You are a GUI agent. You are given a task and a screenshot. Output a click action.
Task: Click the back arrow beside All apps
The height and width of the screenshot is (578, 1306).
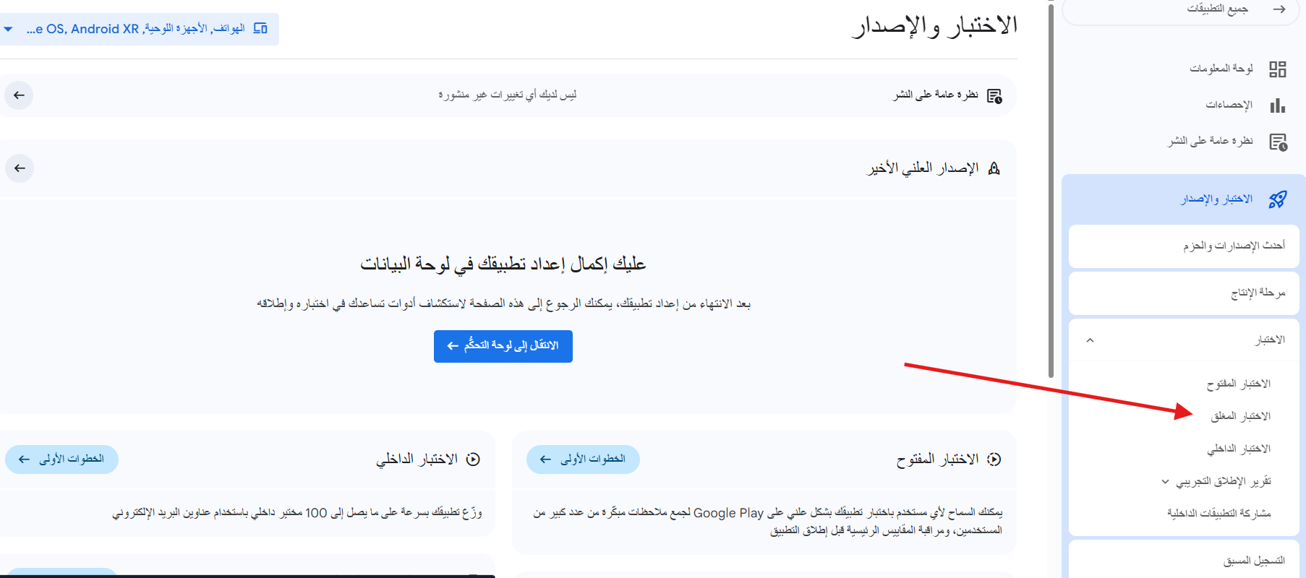click(x=1279, y=9)
